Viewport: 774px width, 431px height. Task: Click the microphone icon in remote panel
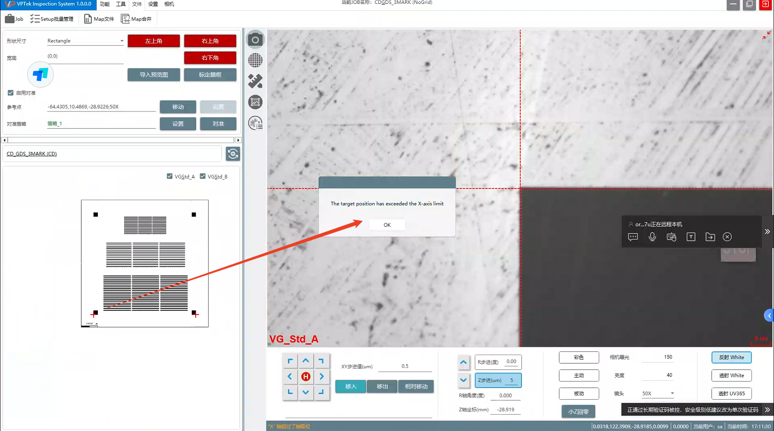[652, 237]
